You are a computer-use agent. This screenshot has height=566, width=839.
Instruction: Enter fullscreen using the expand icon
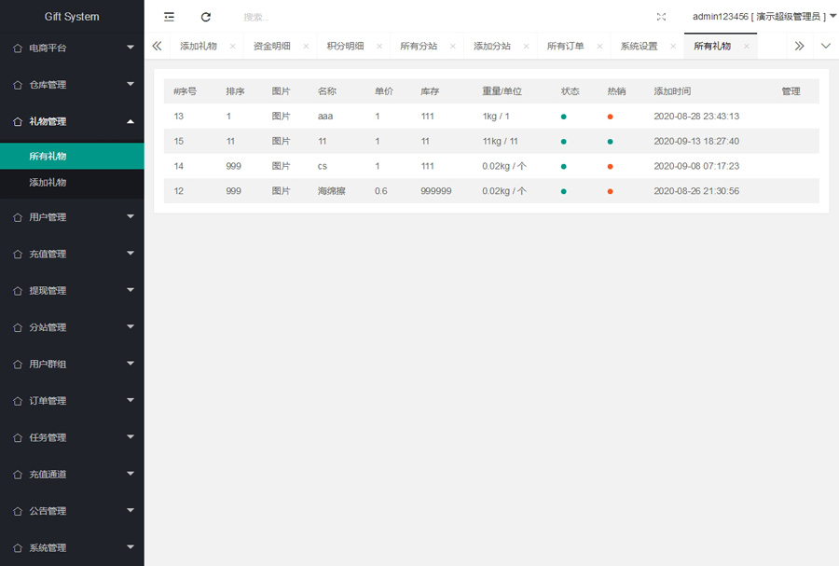(x=661, y=17)
